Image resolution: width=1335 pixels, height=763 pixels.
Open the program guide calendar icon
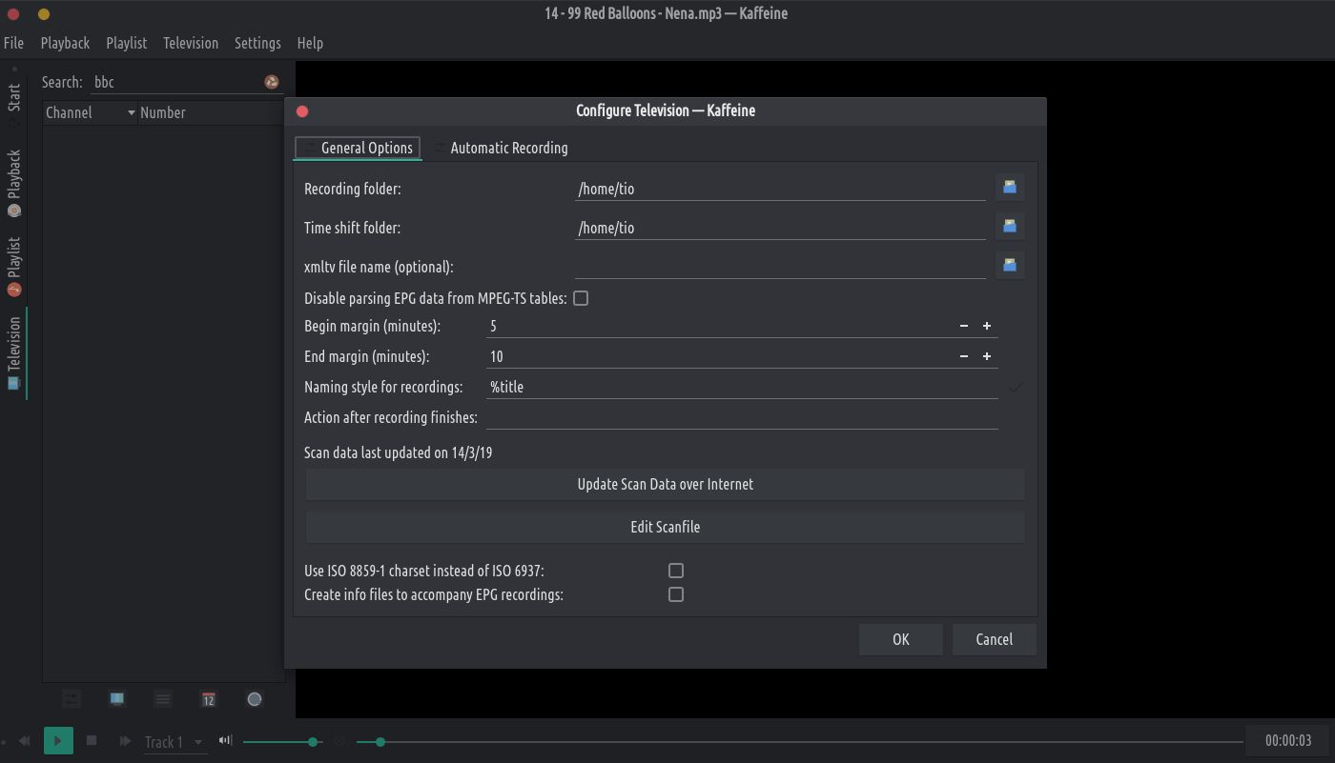[x=208, y=699]
